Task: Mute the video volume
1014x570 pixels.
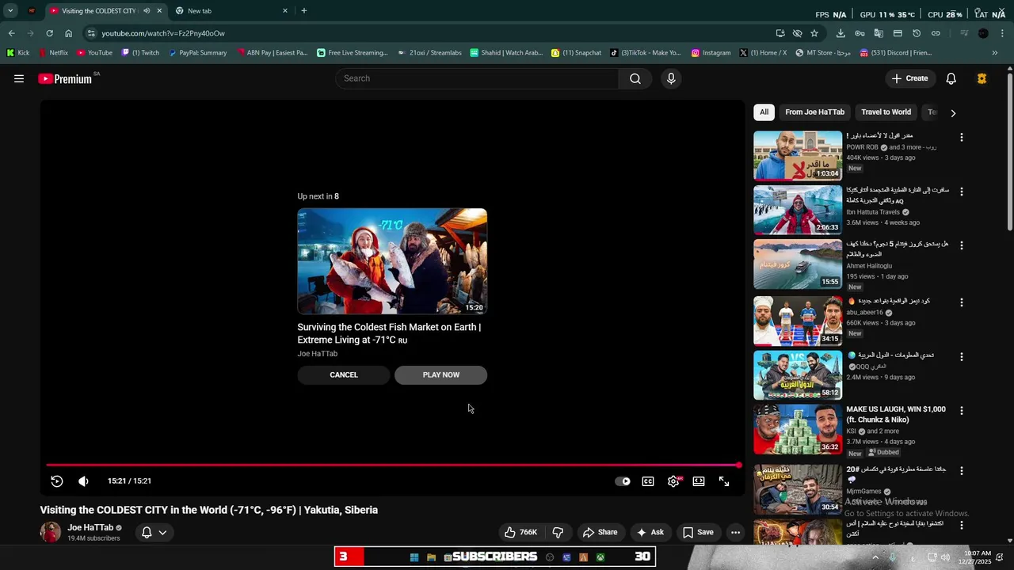Action: point(83,481)
